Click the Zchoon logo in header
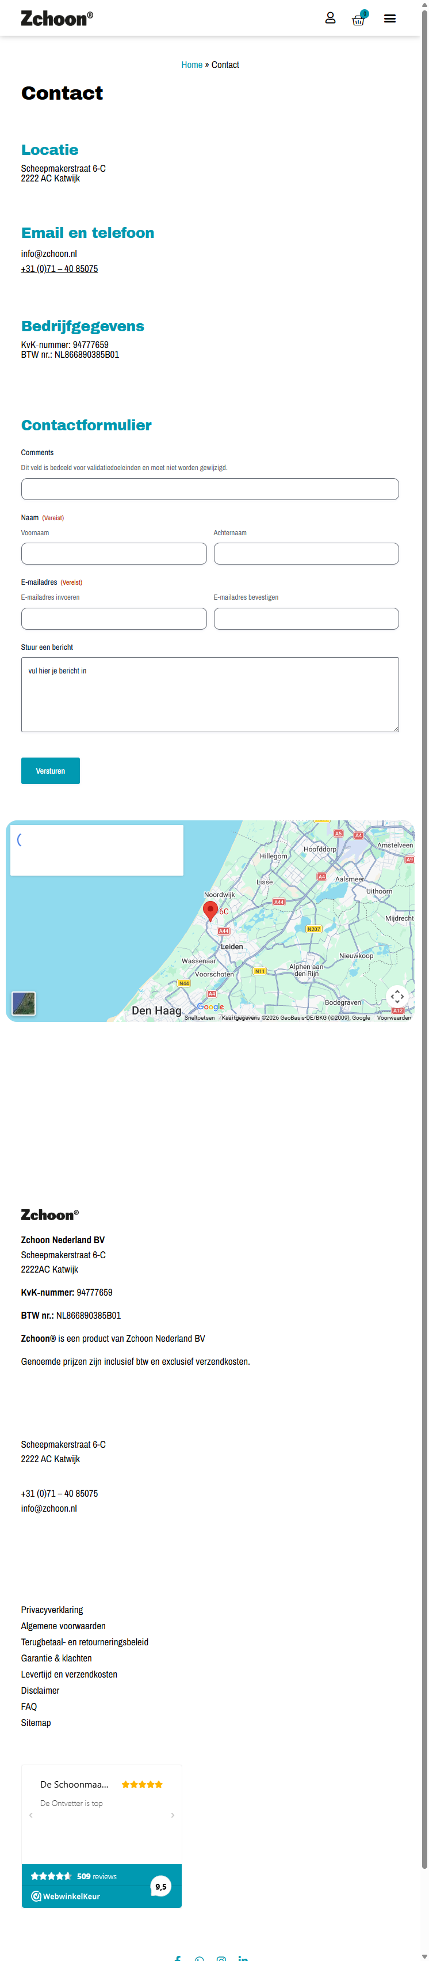 click(57, 18)
